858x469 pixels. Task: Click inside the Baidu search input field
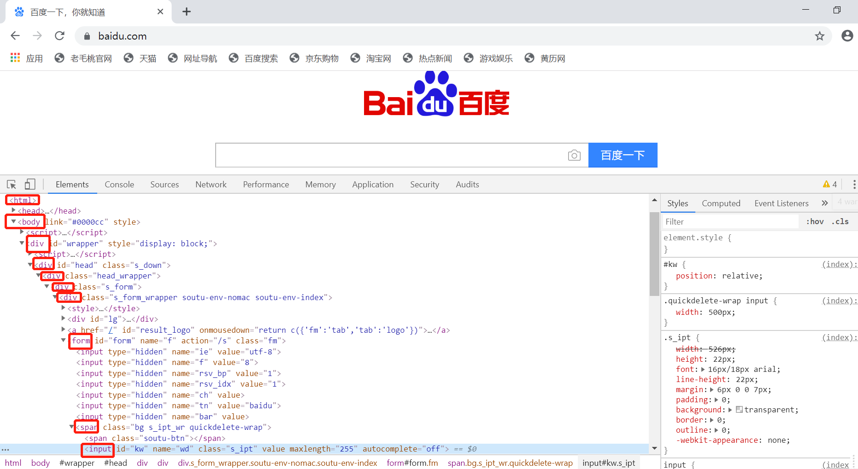392,155
